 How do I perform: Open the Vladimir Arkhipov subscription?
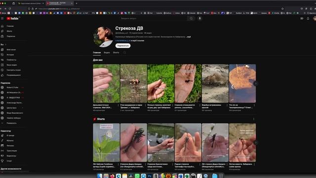coord(13,118)
